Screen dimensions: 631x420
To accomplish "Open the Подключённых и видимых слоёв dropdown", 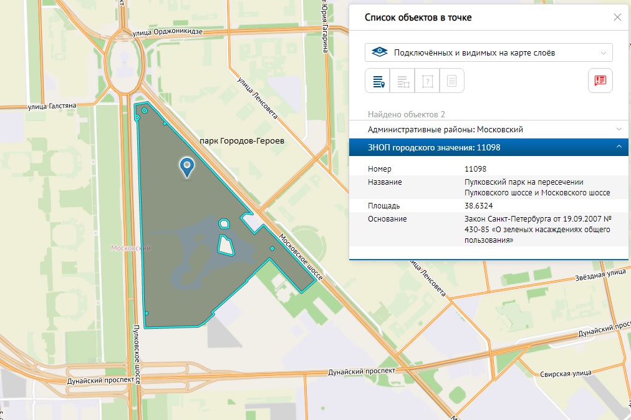I will coord(488,52).
